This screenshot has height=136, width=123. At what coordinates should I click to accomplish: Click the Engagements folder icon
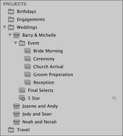[x=11, y=19]
